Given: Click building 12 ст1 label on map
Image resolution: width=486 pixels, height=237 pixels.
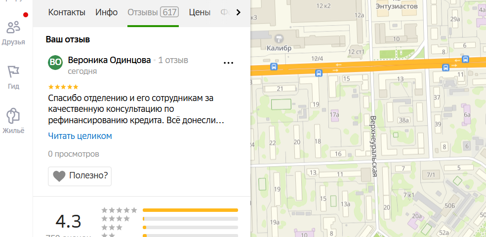Looking at the screenshot, I should pyautogui.click(x=357, y=52).
